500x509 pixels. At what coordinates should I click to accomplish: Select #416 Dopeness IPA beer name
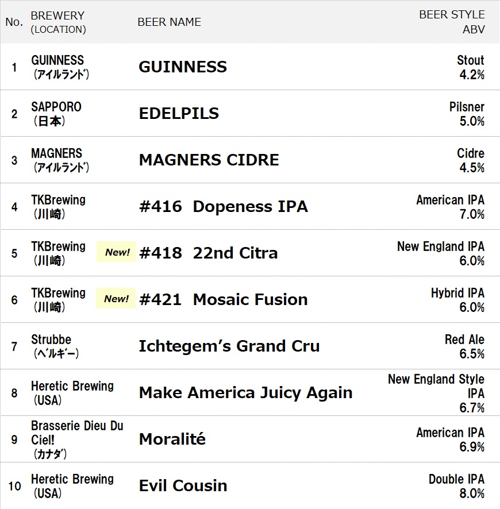[223, 206]
